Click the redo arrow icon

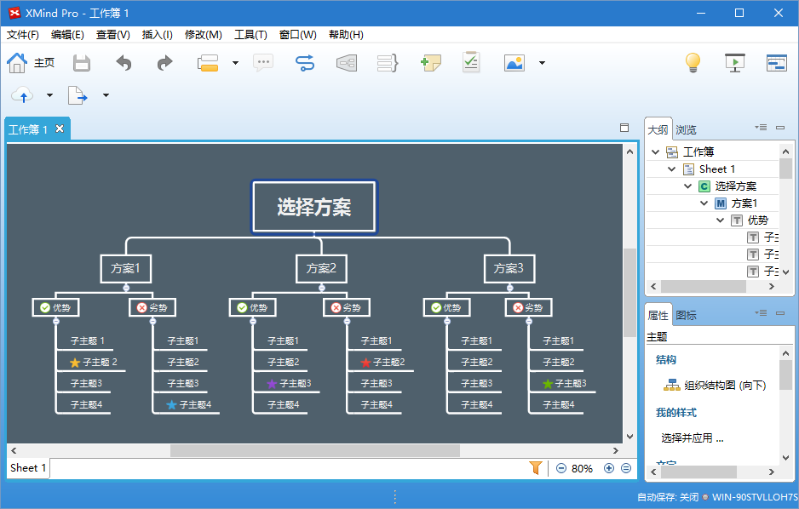coord(164,63)
